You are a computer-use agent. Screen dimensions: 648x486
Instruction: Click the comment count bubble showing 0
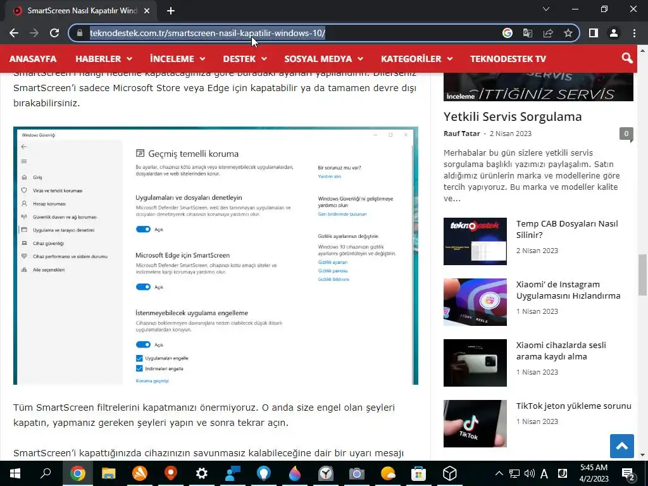tap(626, 134)
